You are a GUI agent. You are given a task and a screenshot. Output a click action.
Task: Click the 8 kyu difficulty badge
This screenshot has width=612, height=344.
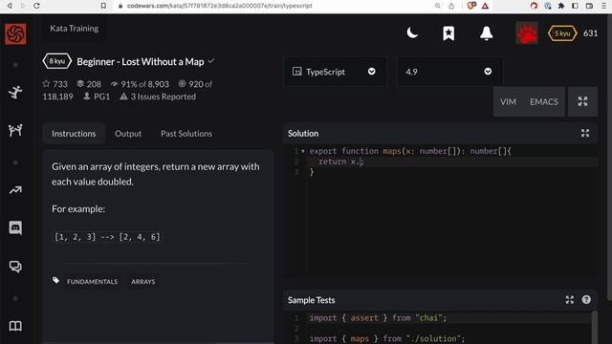coord(57,61)
